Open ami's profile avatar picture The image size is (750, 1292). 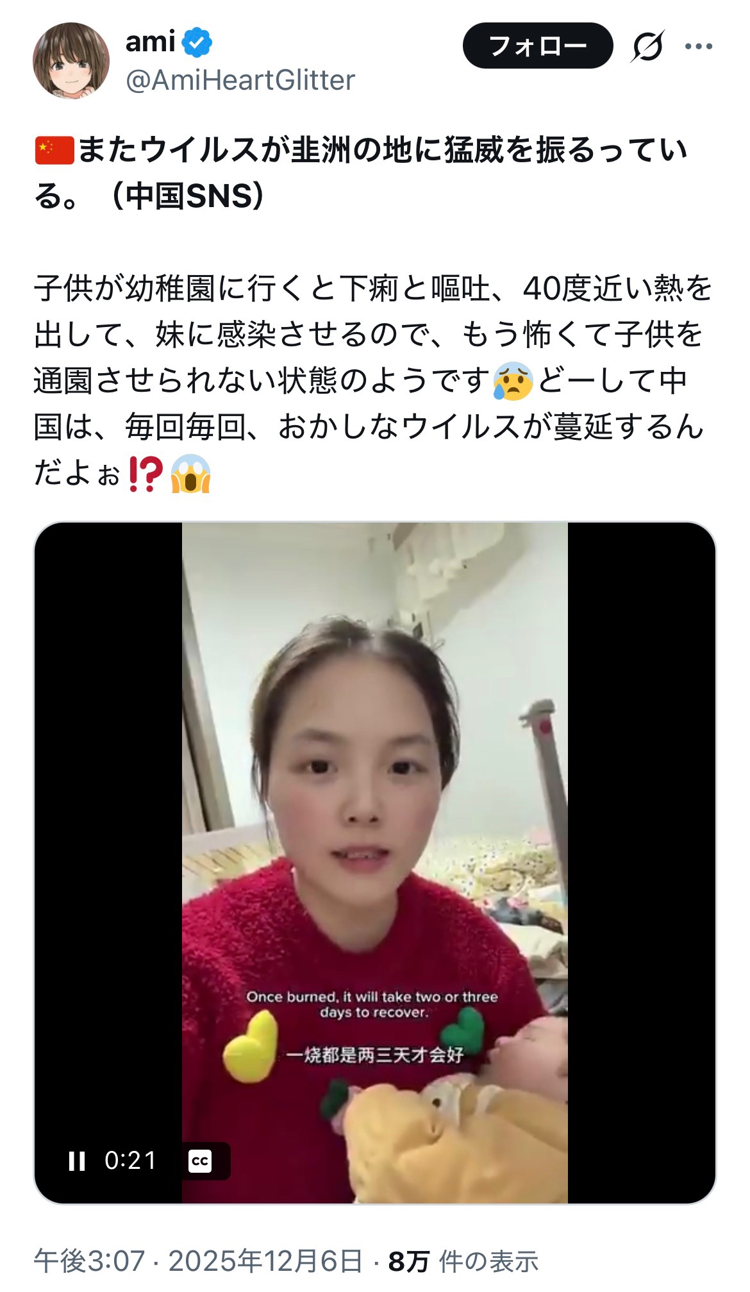click(x=71, y=61)
